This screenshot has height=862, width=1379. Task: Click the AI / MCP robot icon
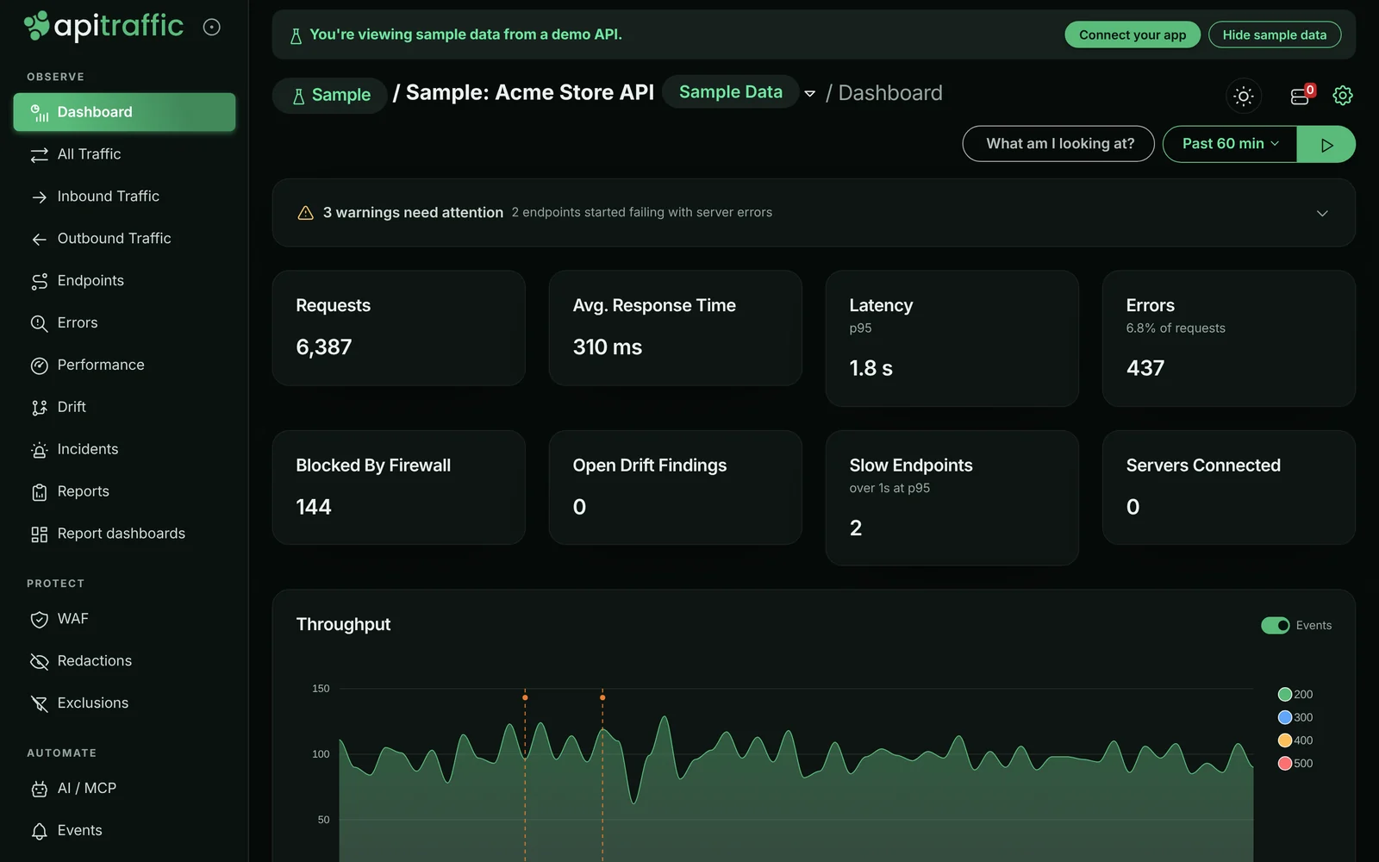39,789
